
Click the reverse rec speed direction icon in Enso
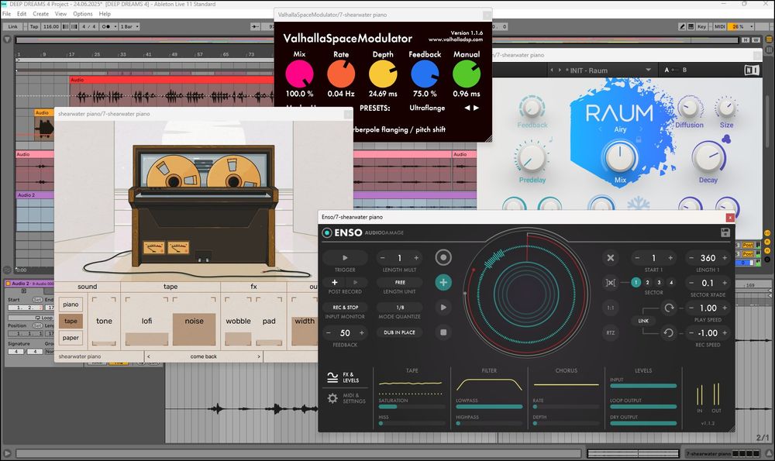(669, 333)
